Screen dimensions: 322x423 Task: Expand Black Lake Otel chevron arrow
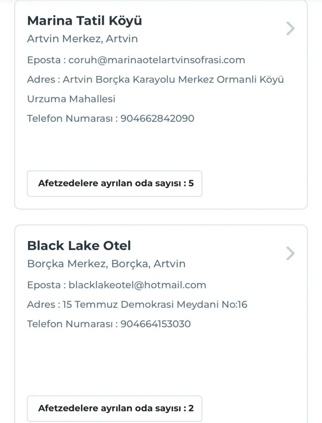click(291, 254)
